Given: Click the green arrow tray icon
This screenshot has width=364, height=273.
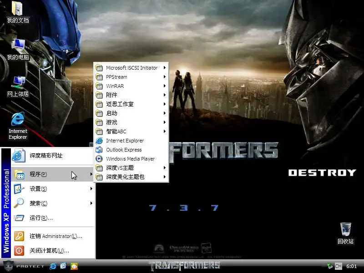Looking at the screenshot, I should click(x=329, y=266).
